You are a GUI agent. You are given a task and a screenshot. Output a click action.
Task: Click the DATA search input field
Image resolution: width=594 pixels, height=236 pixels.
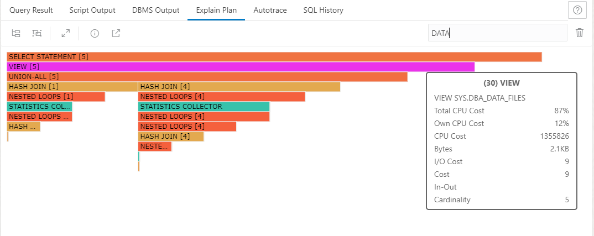coord(497,33)
